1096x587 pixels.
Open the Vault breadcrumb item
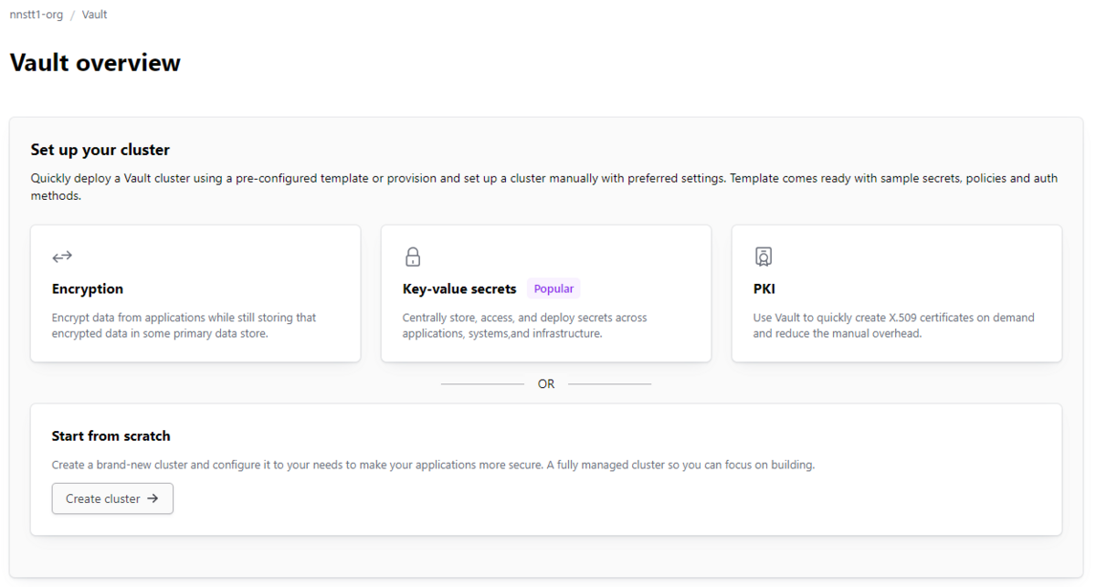(94, 15)
